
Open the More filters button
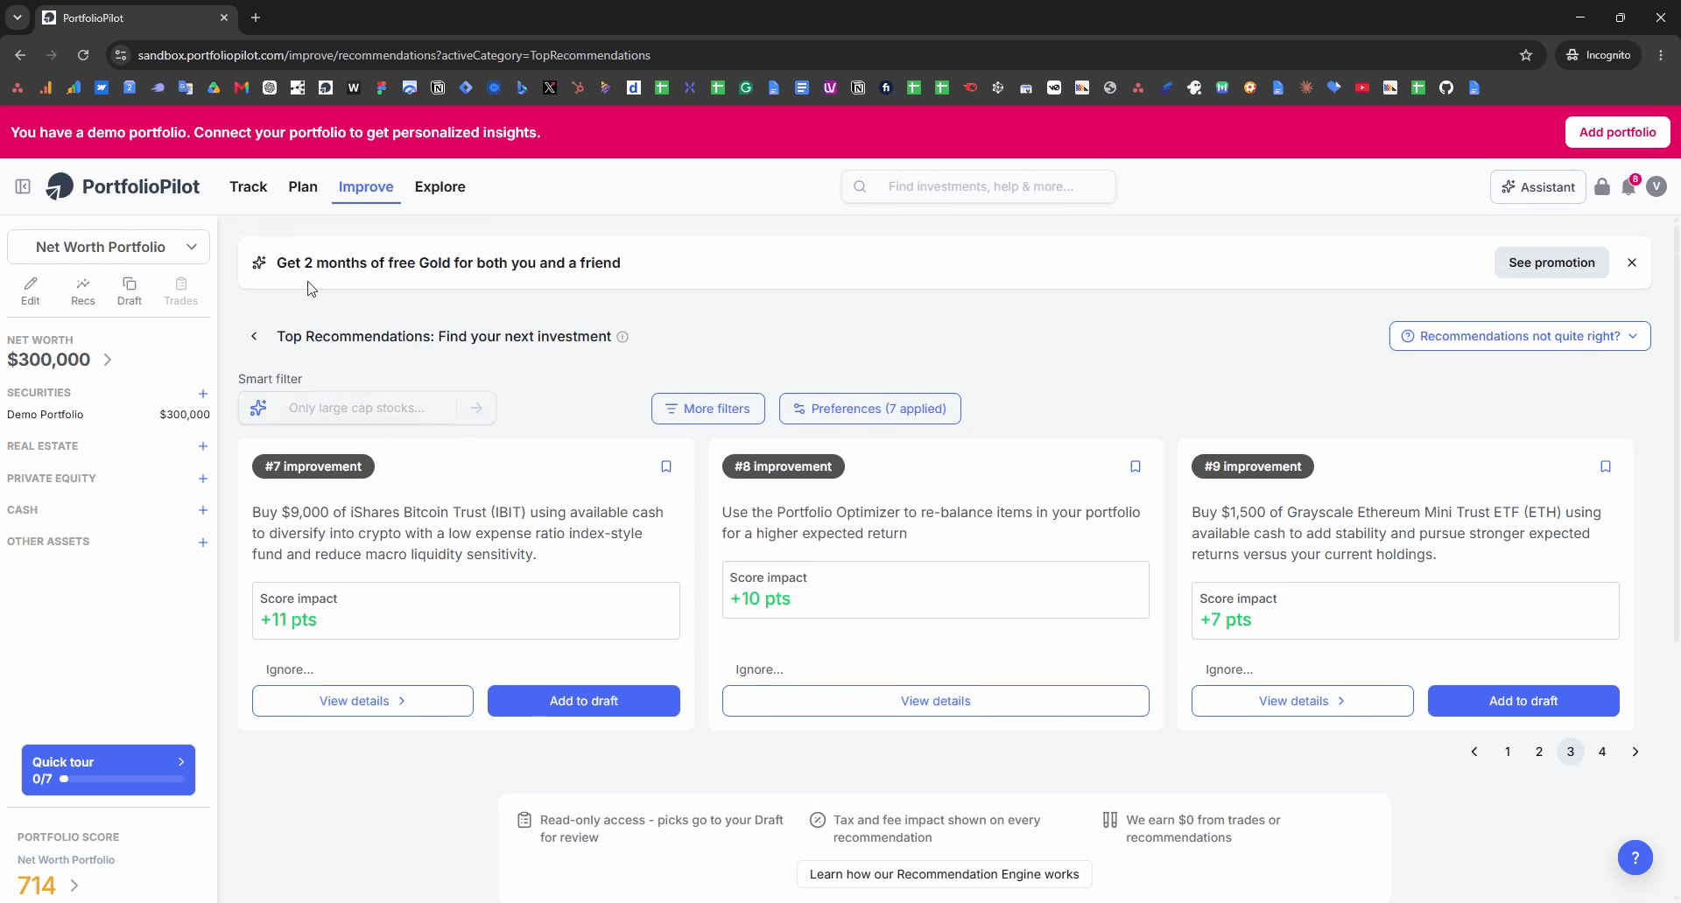(707, 409)
